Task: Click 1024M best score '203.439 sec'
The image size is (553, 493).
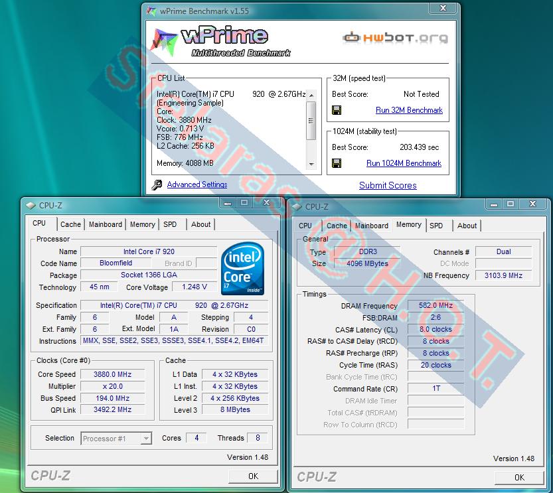Action: [420, 147]
